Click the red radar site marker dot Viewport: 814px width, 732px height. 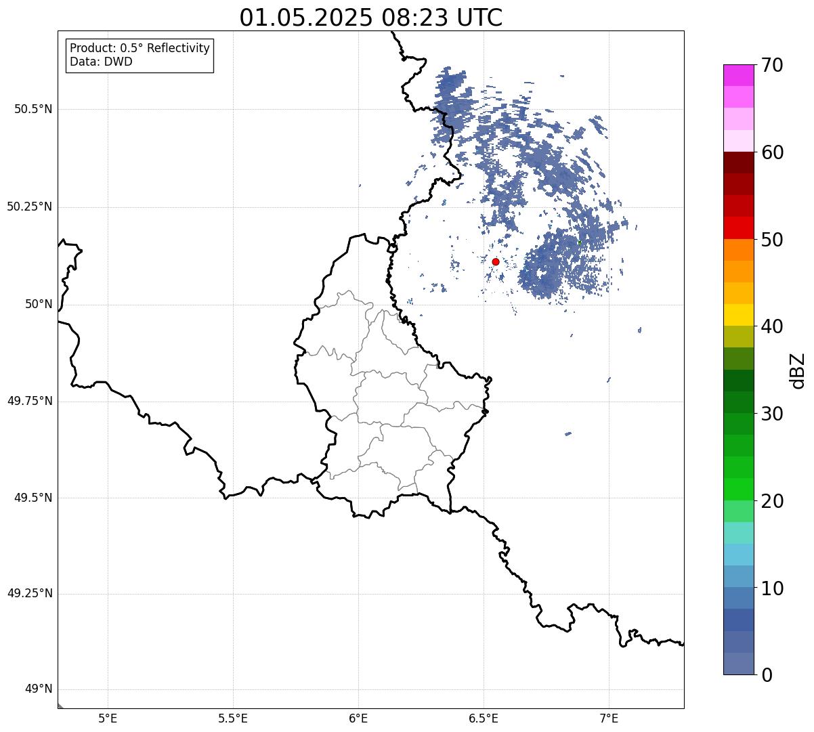[496, 261]
